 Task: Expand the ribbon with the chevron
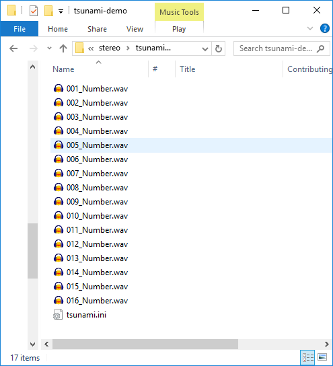click(x=310, y=28)
